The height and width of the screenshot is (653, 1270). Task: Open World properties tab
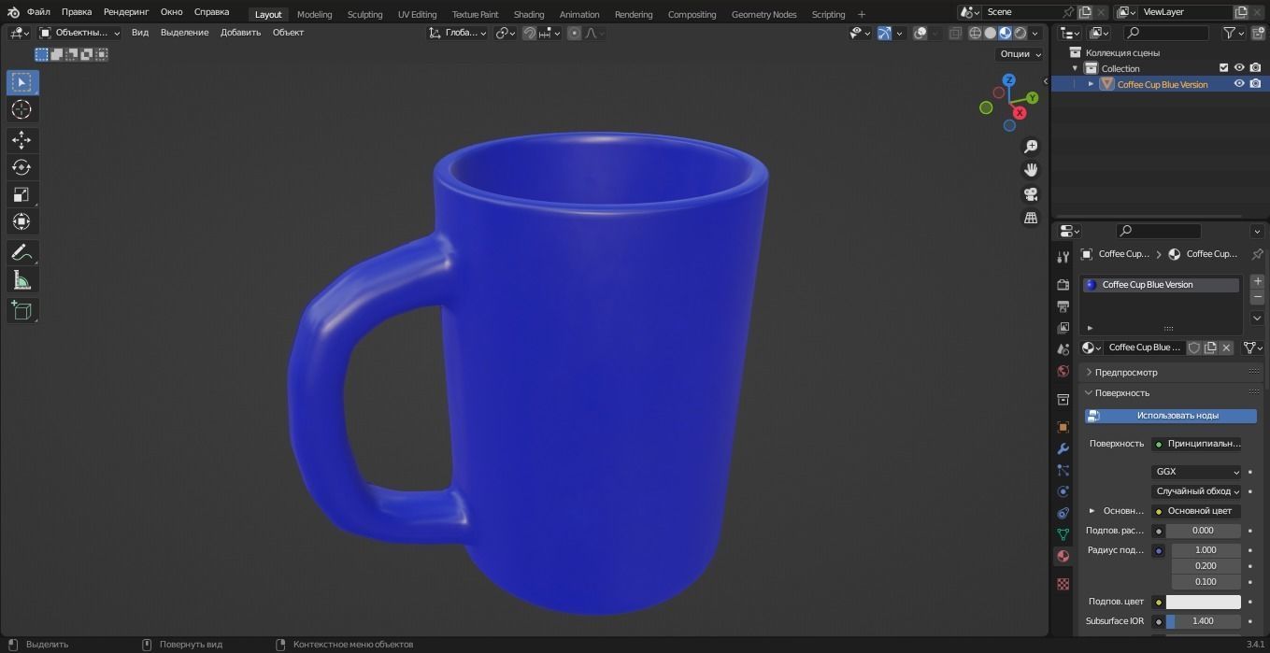pos(1063,371)
